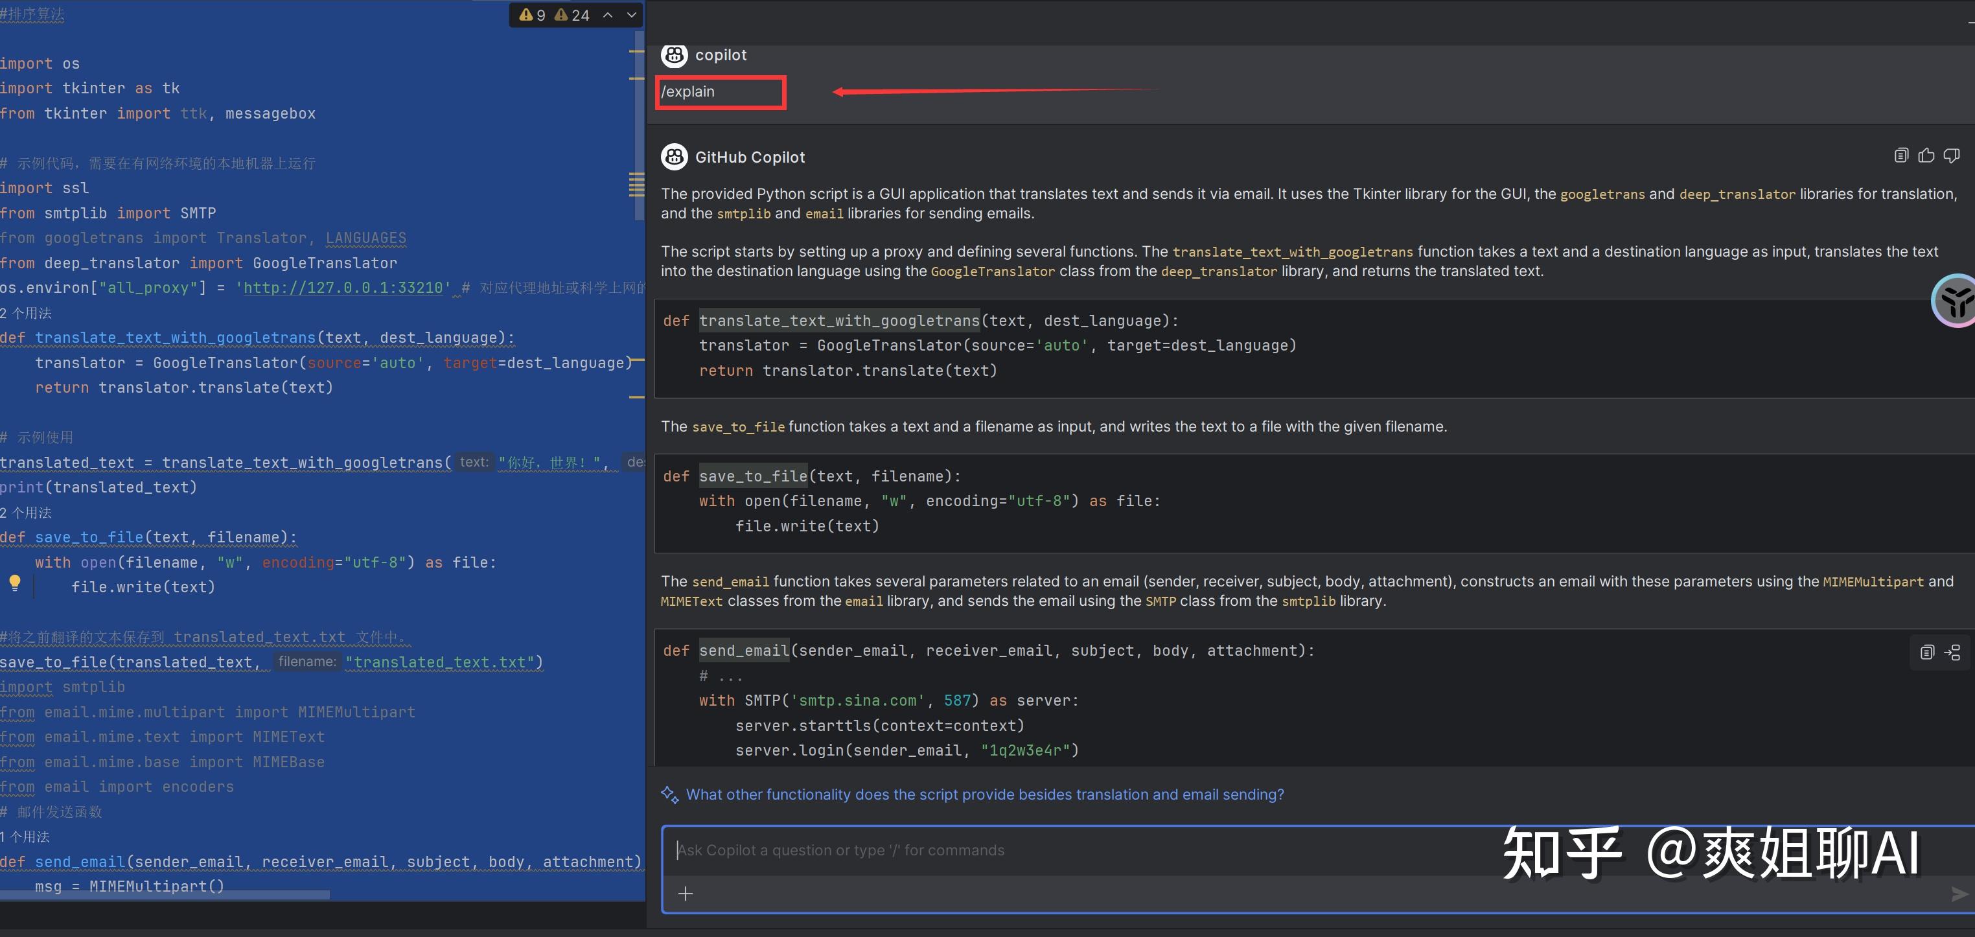Click '#排序算法' comment at editor top
1975x937 pixels.
[32, 14]
